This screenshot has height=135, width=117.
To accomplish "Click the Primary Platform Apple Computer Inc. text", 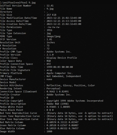I will tap(59, 73).
